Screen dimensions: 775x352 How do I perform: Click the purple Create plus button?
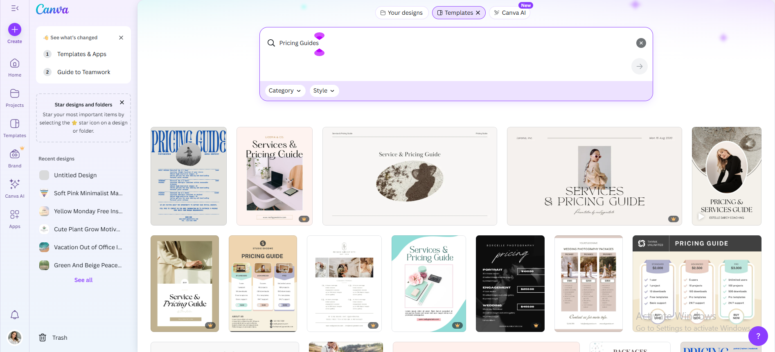pyautogui.click(x=15, y=29)
